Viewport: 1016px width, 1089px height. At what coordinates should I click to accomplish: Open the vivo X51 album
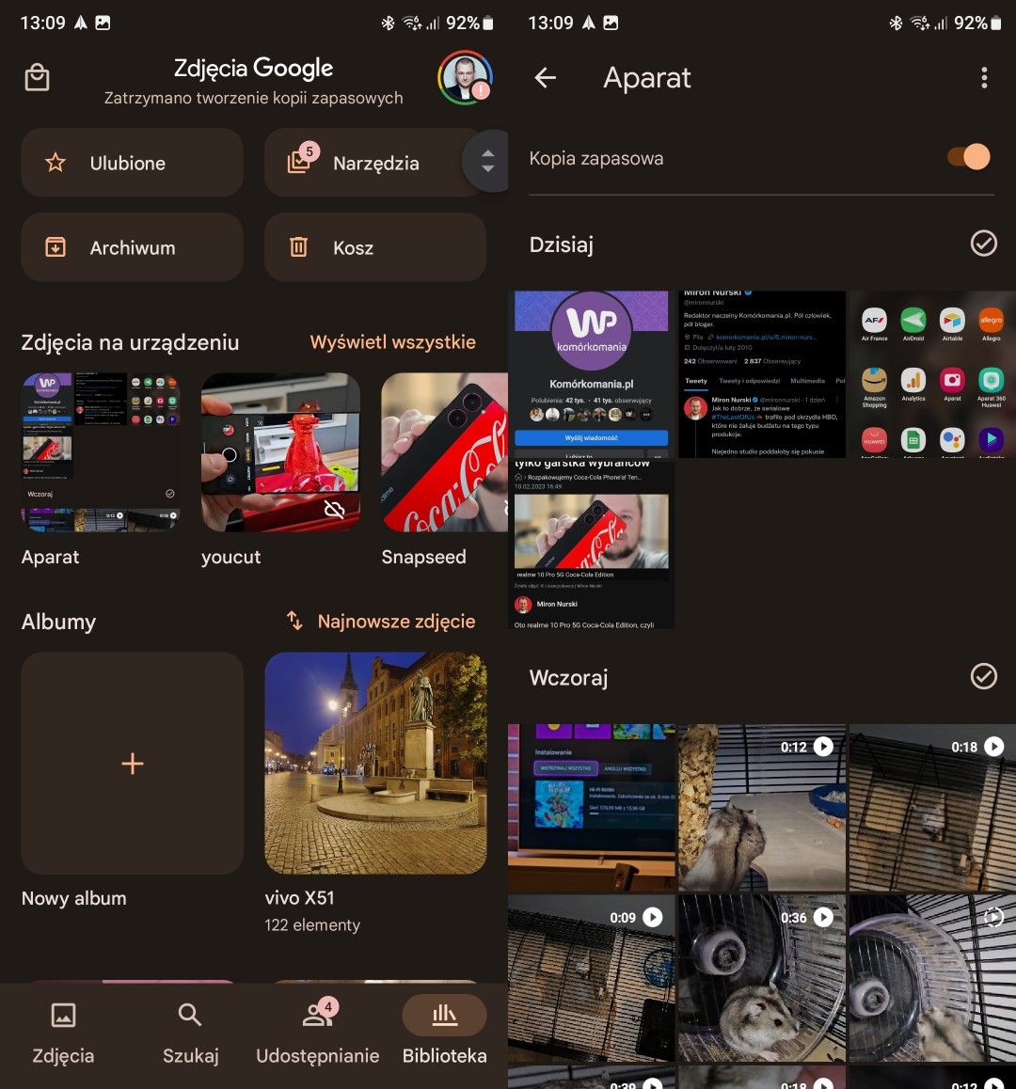coord(375,764)
